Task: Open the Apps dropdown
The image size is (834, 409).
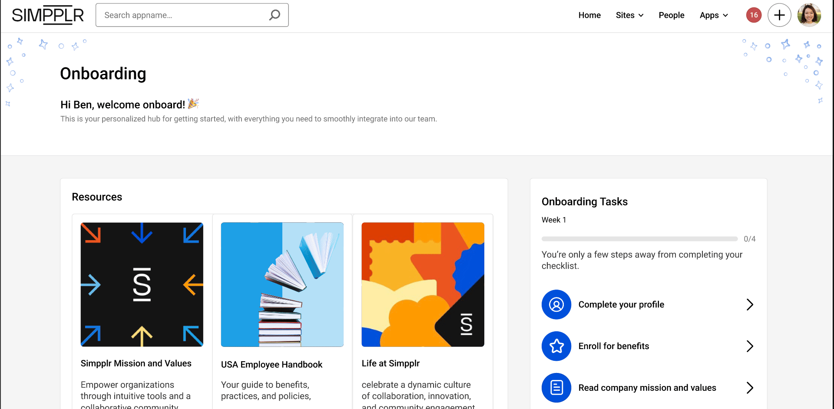Action: click(x=713, y=15)
